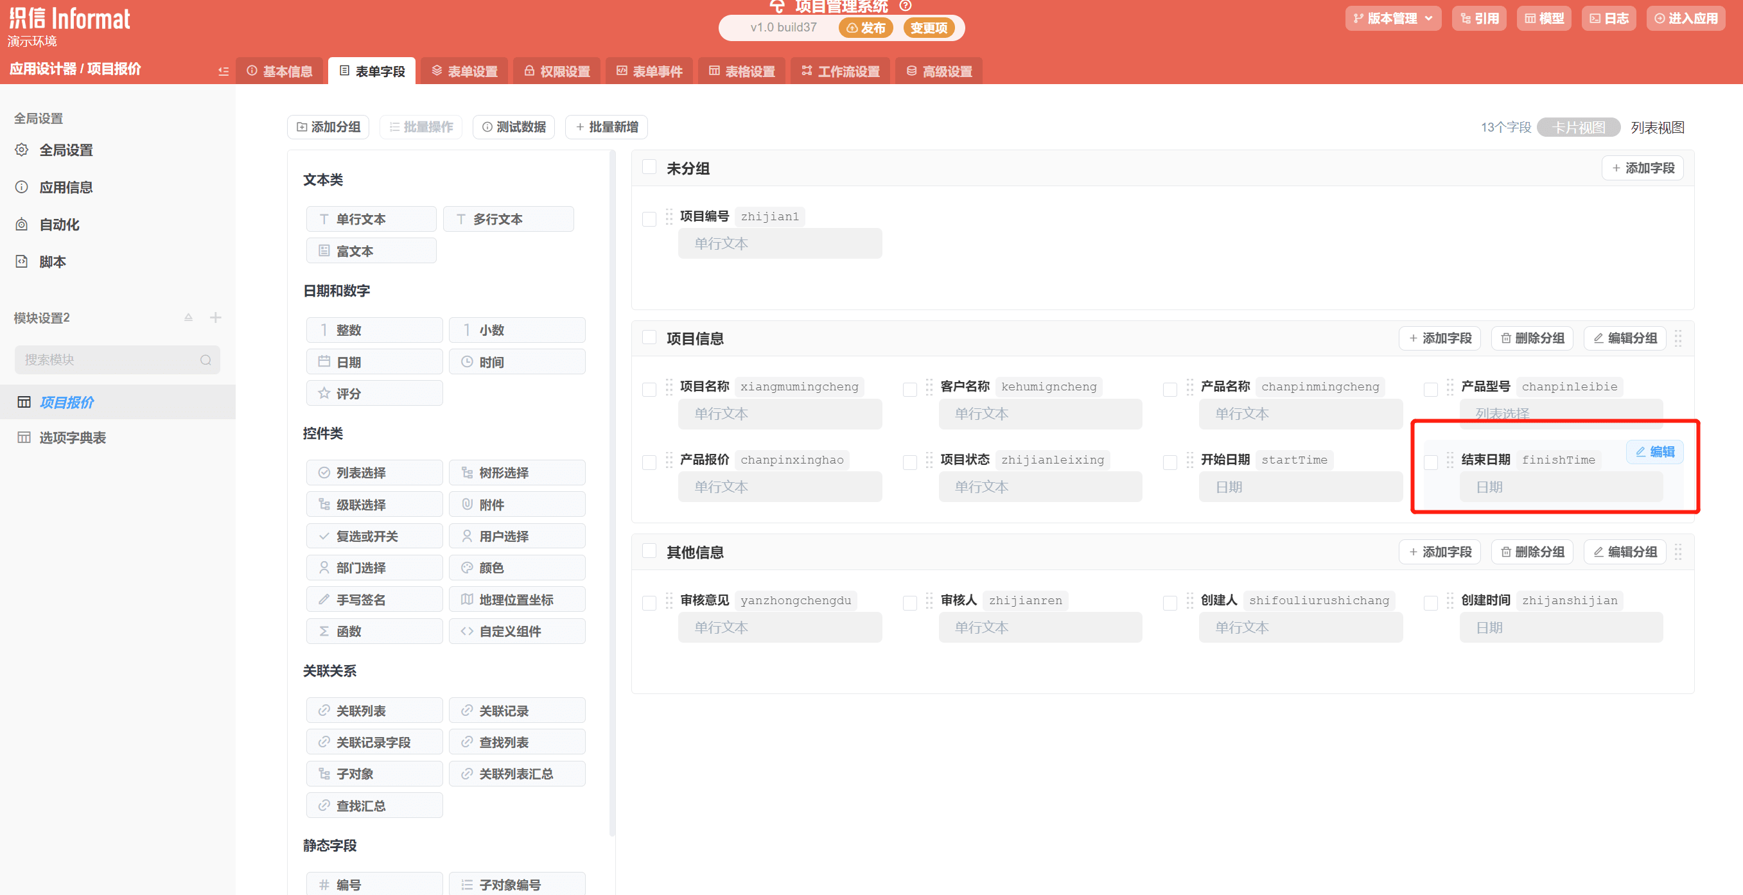Viewport: 1743px width, 895px height.
Task: Check the 其他信息 group checkbox
Action: point(649,552)
